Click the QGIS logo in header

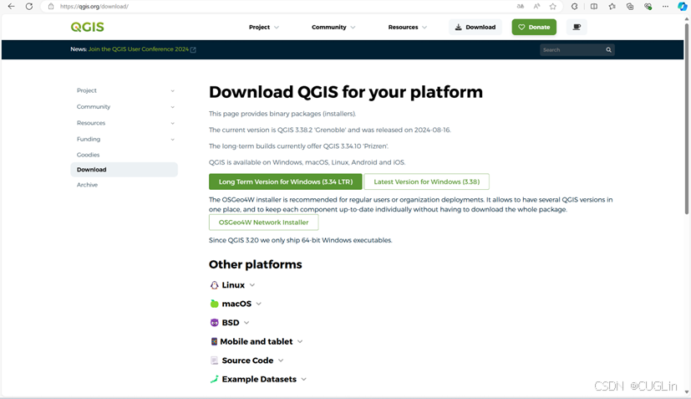[87, 27]
